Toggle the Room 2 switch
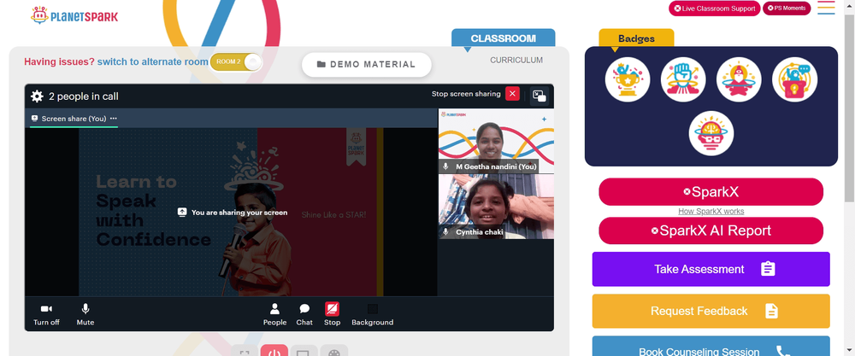 tap(236, 62)
